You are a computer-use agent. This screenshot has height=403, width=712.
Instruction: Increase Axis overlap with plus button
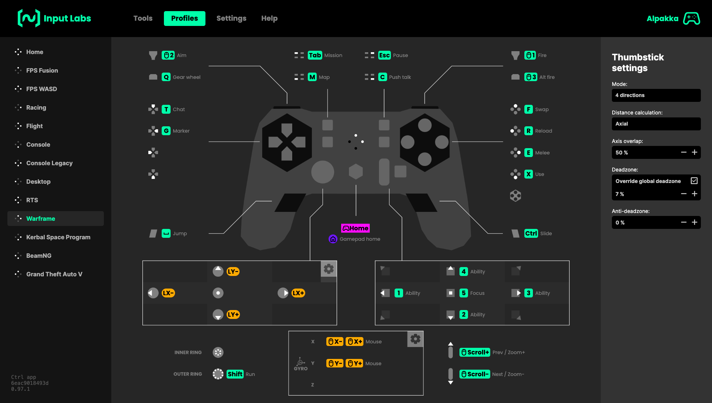coord(695,152)
